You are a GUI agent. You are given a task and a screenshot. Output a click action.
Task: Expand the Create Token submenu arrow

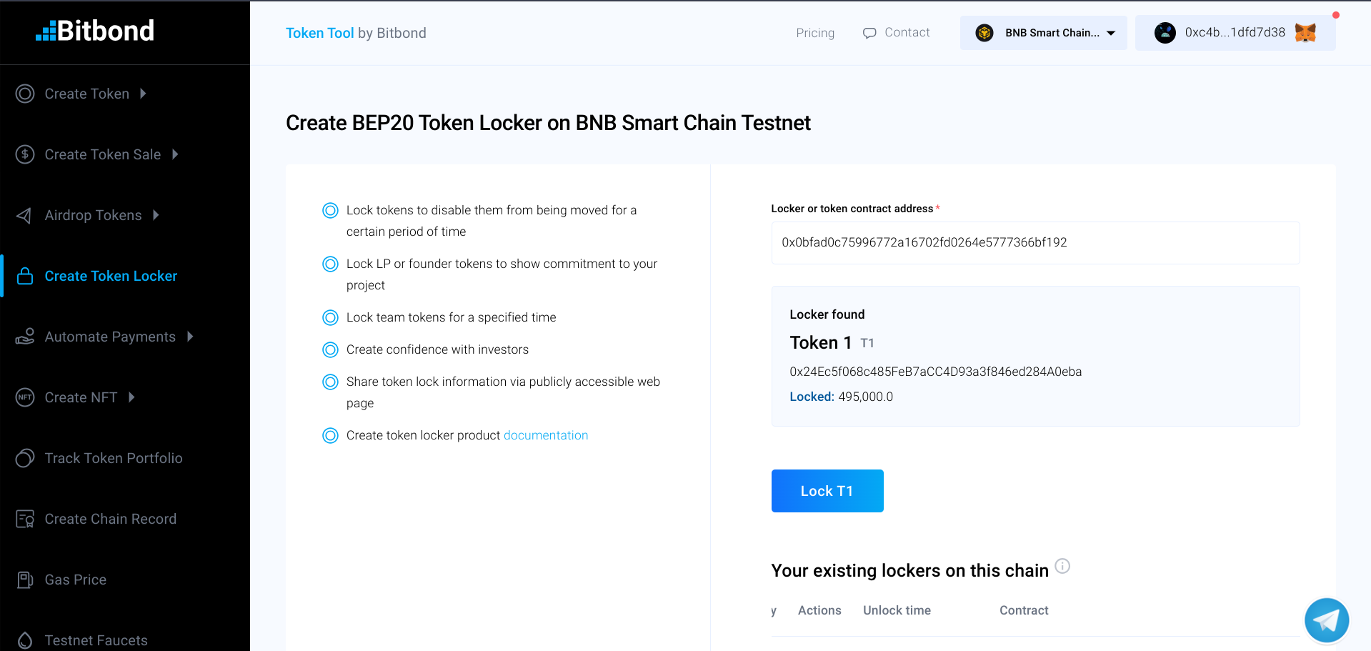[143, 94]
